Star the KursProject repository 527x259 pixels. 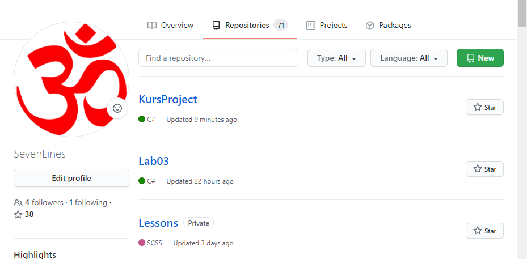[x=484, y=107]
